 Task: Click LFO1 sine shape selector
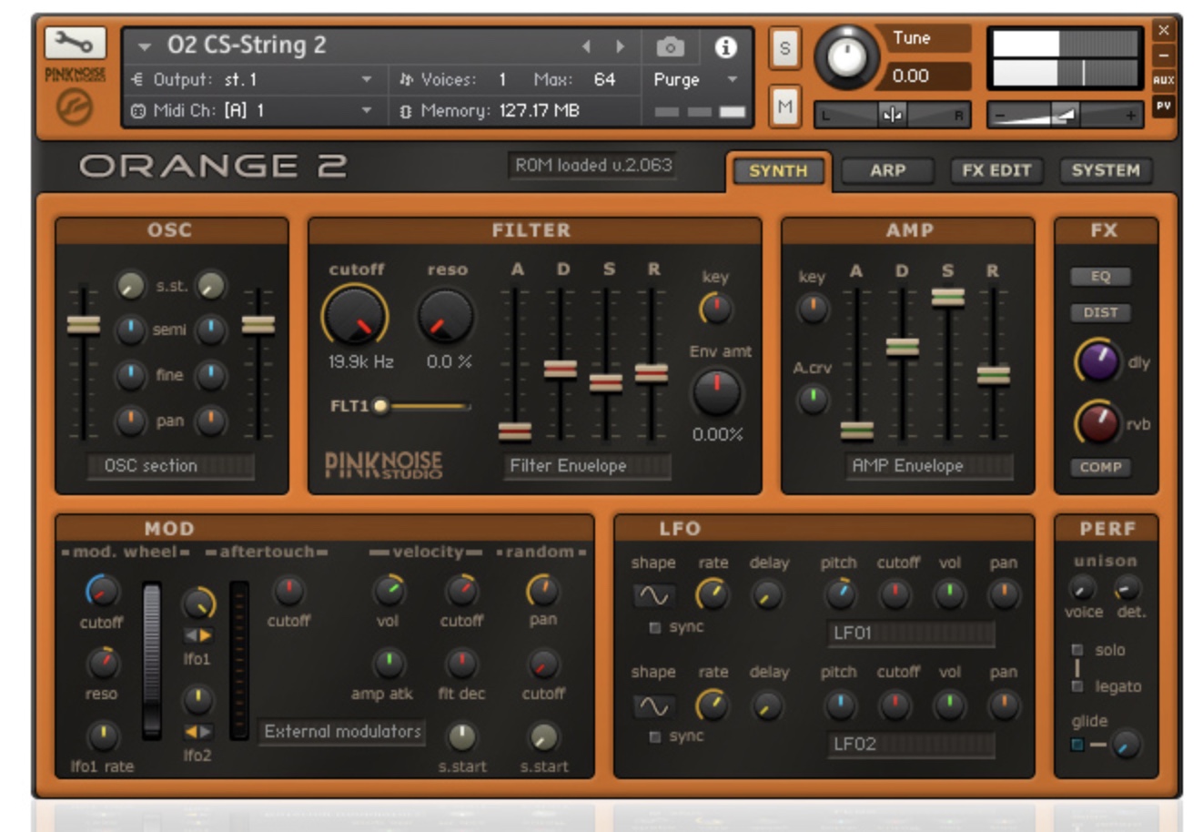(x=653, y=596)
